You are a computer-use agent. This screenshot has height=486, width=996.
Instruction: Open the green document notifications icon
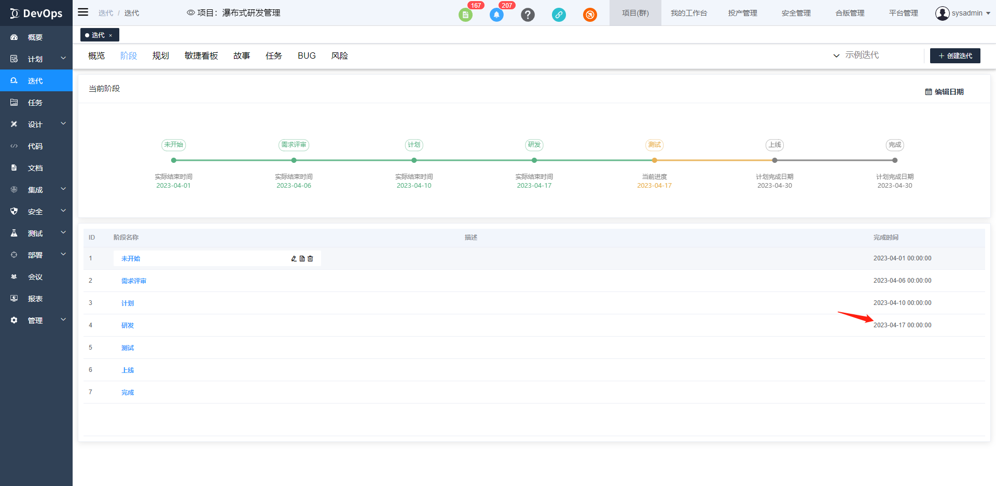click(x=465, y=15)
